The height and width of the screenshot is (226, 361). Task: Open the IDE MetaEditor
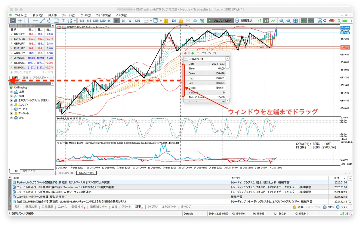[174, 20]
